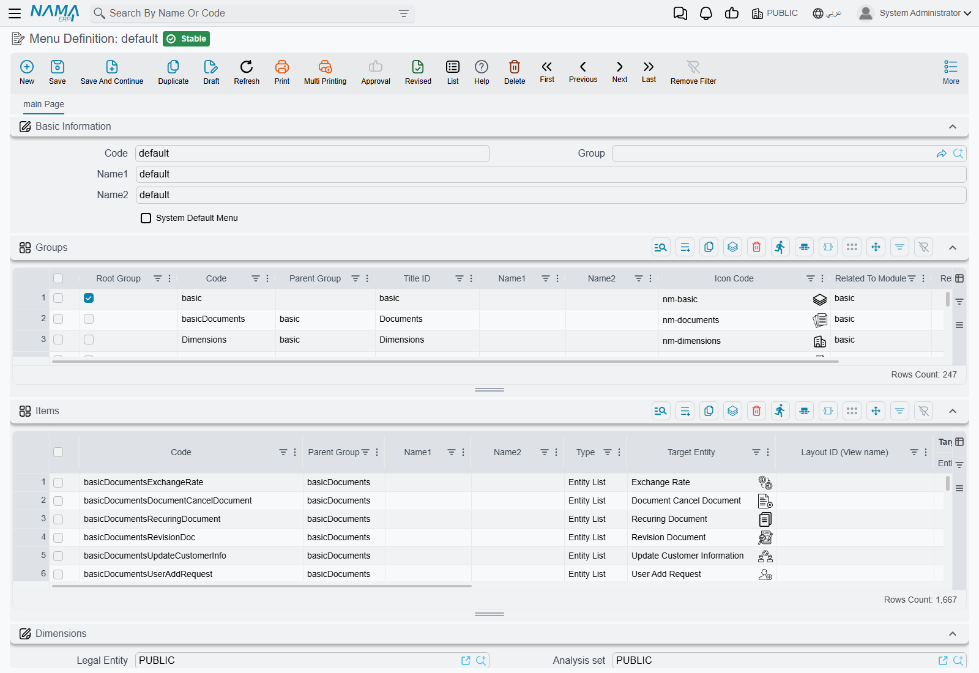Toggle select-all checkbox in Items grid
The image size is (979, 673).
point(58,452)
